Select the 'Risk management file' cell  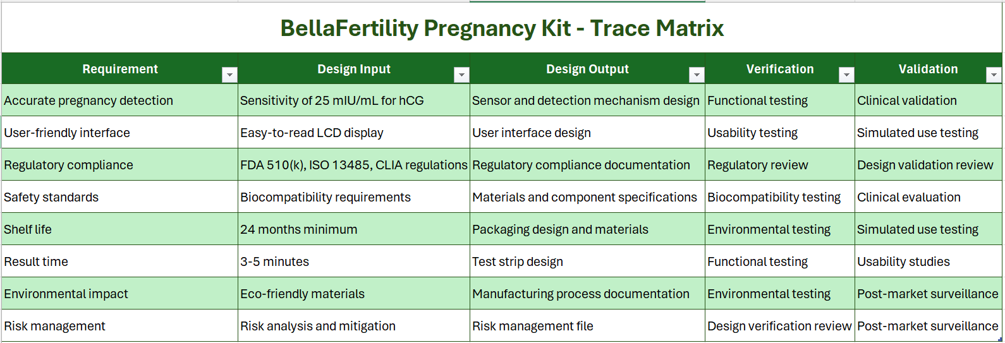click(x=533, y=326)
